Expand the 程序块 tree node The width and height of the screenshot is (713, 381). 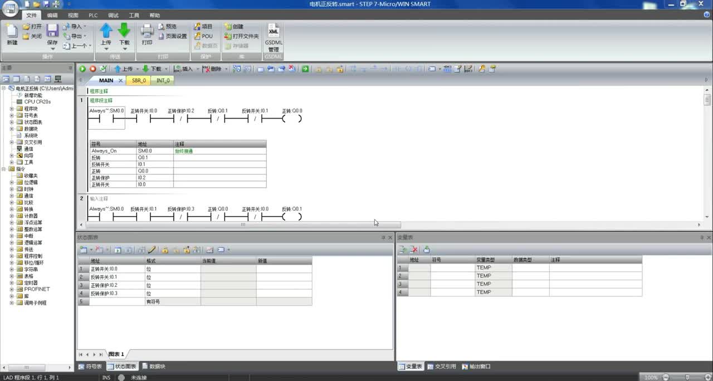pyautogui.click(x=12, y=109)
